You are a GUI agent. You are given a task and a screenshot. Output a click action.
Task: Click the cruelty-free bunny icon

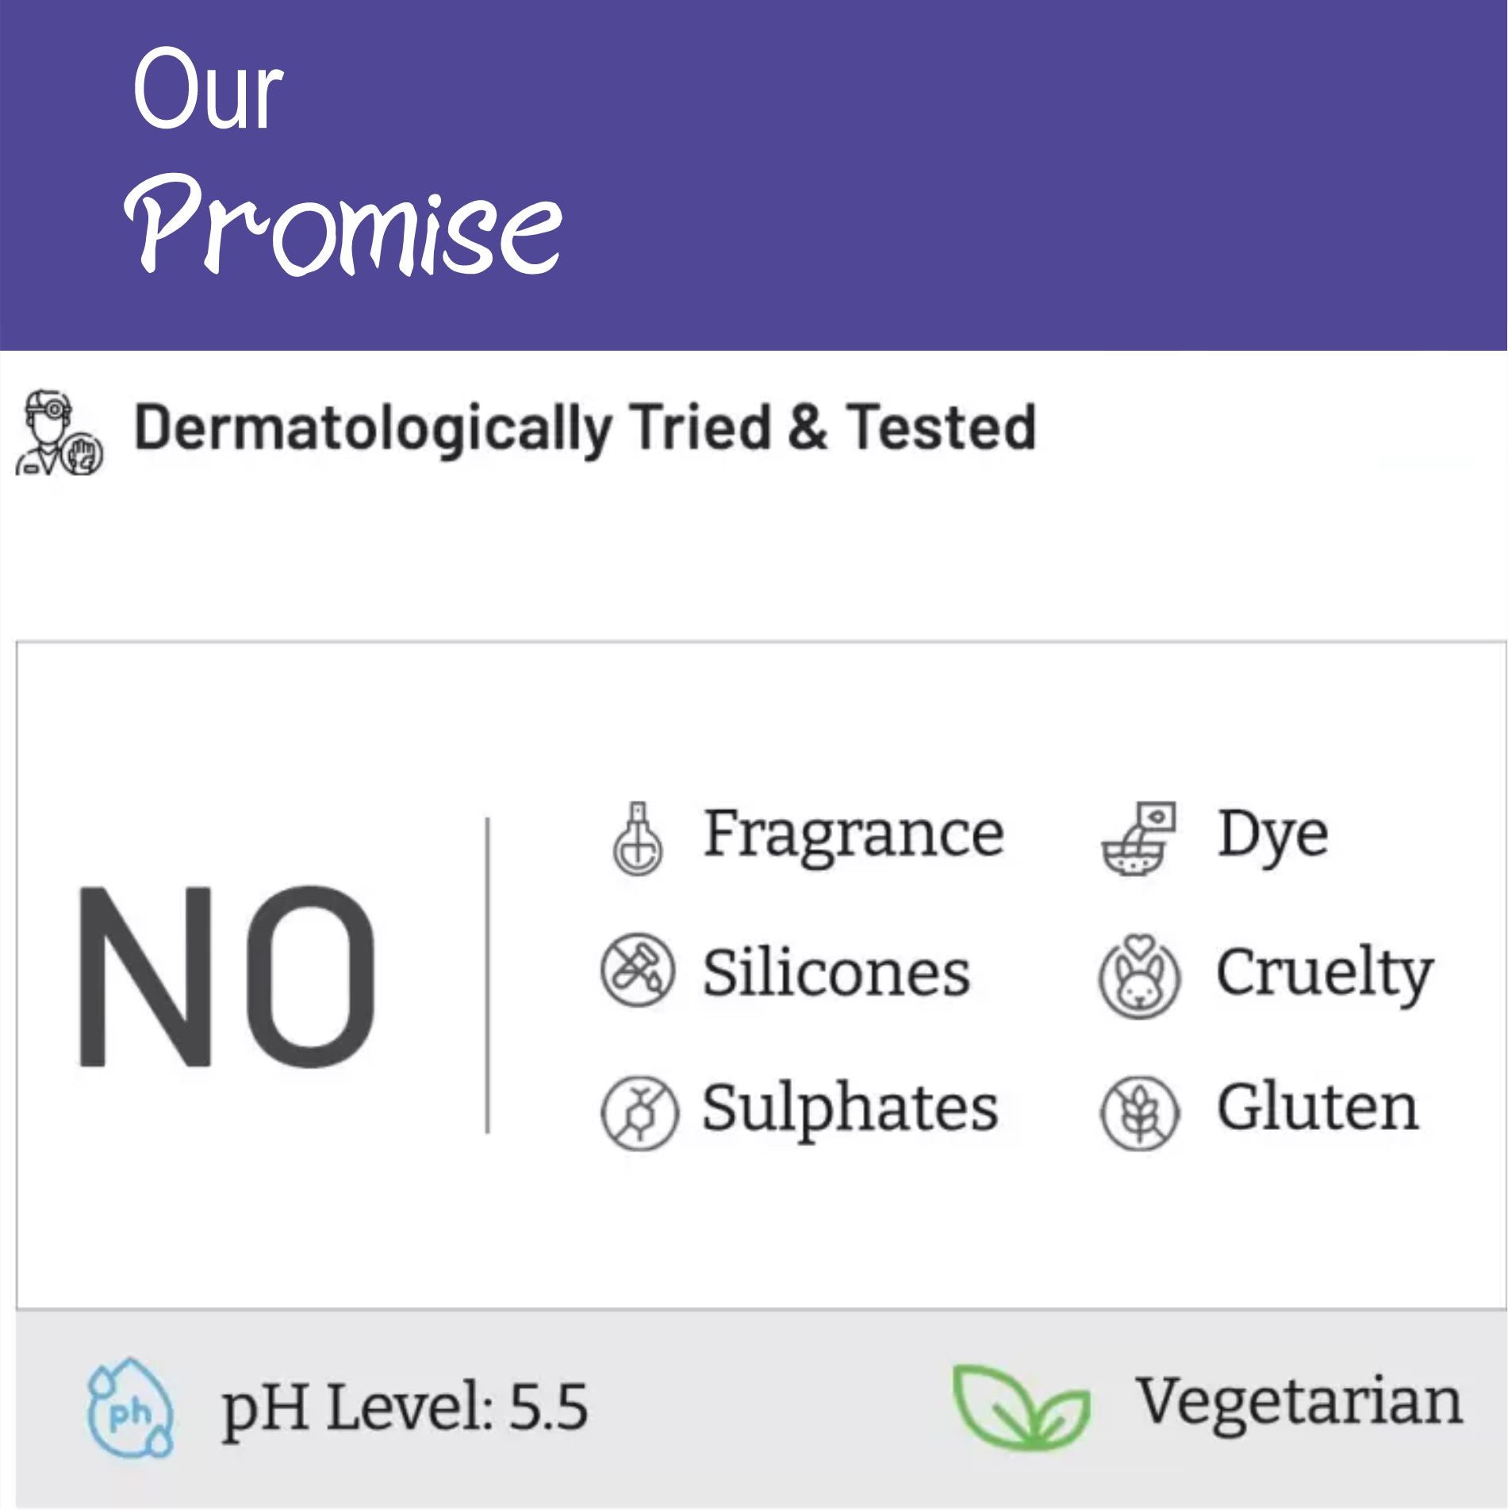tap(1139, 975)
